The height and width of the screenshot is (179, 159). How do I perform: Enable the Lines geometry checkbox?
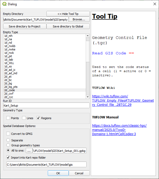[24, 118]
